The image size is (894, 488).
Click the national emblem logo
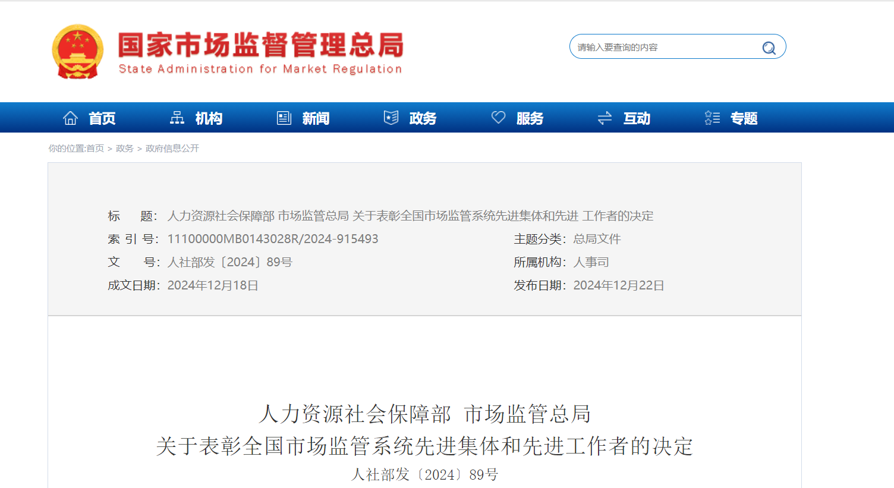pyautogui.click(x=78, y=52)
